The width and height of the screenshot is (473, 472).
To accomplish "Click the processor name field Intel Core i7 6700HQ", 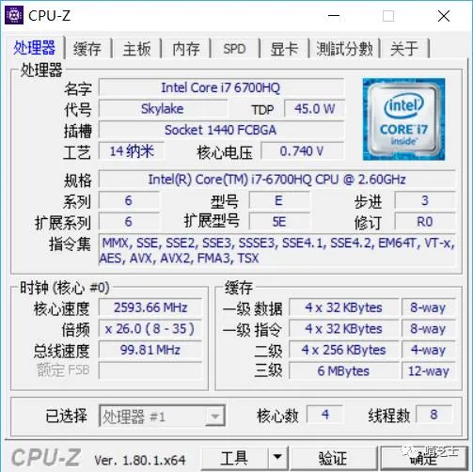I will [221, 87].
